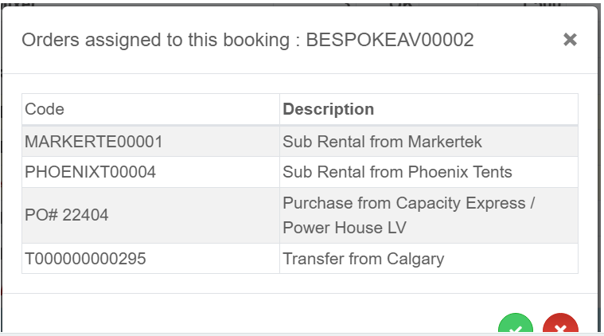Image resolution: width=604 pixels, height=336 pixels.
Task: Click empty footer area left of confirm button
Action: click(239, 318)
